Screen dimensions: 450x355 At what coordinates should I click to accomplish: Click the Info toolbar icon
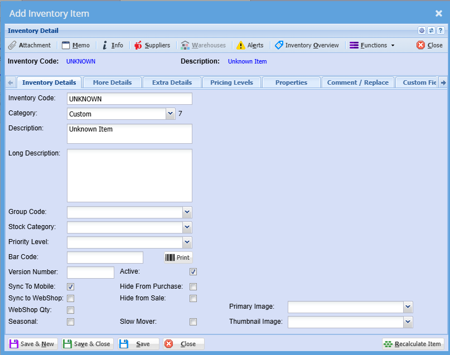pyautogui.click(x=105, y=45)
